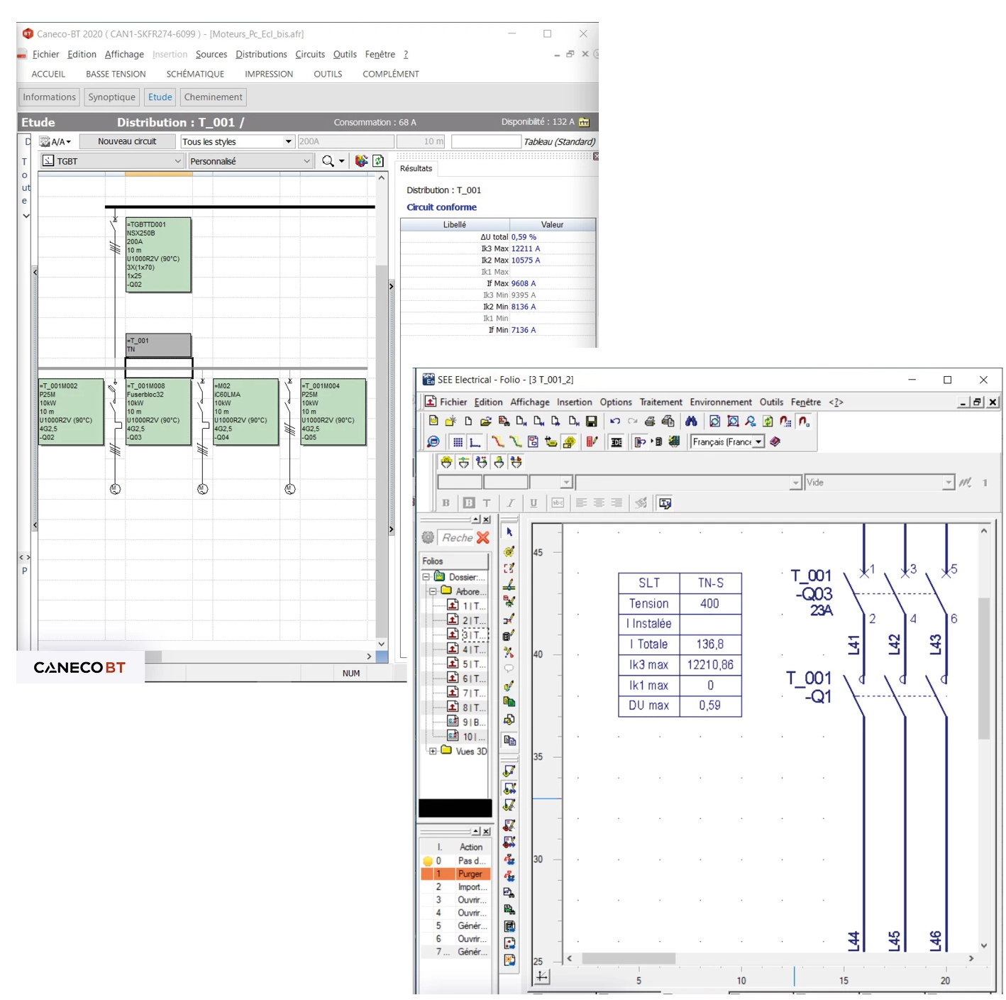Open the Environnement menu
1006x1000 pixels.
[720, 402]
